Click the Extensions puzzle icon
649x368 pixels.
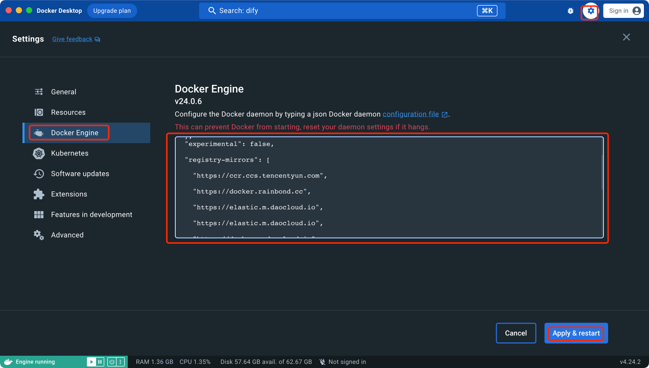coord(39,194)
